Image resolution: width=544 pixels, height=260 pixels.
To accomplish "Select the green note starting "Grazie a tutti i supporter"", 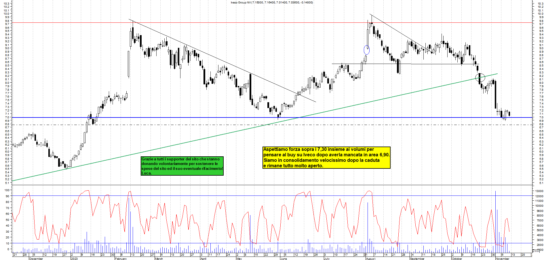I will click(182, 166).
